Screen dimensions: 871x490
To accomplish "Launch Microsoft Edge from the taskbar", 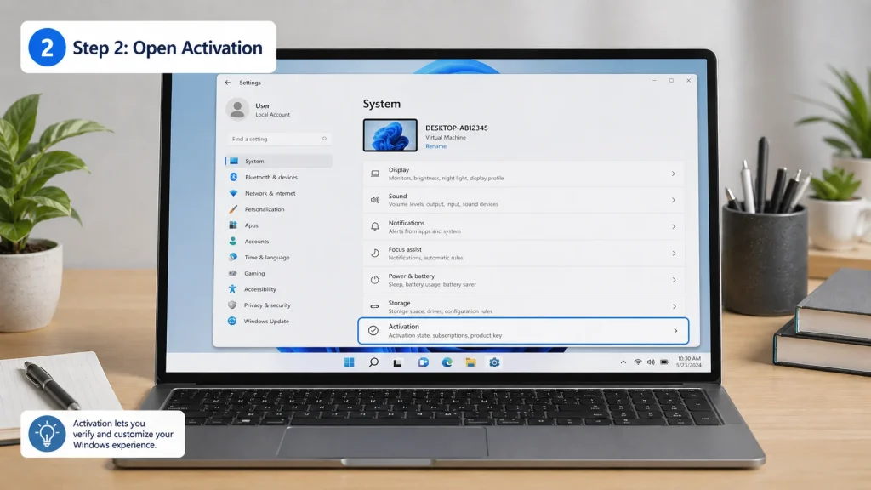I will pyautogui.click(x=446, y=362).
